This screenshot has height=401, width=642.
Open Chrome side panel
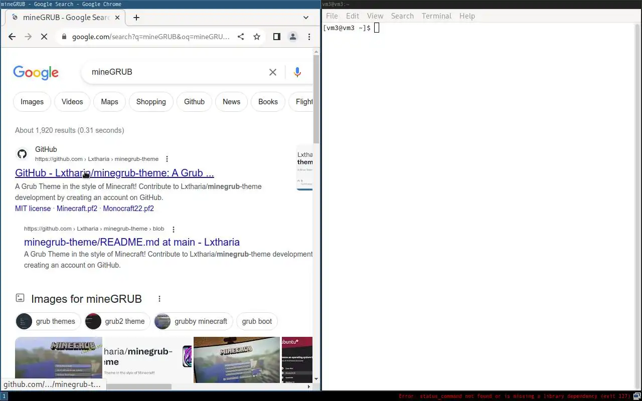276,37
